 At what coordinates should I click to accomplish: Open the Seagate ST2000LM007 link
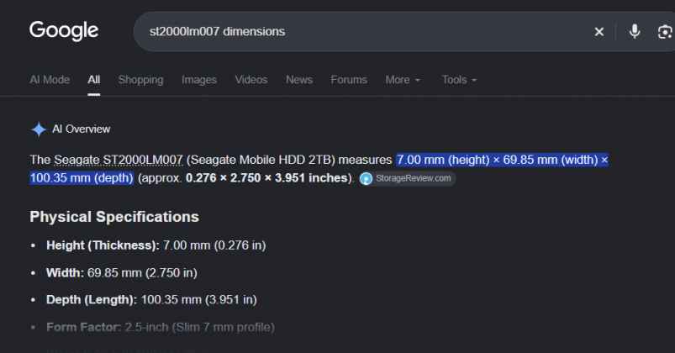(x=119, y=161)
